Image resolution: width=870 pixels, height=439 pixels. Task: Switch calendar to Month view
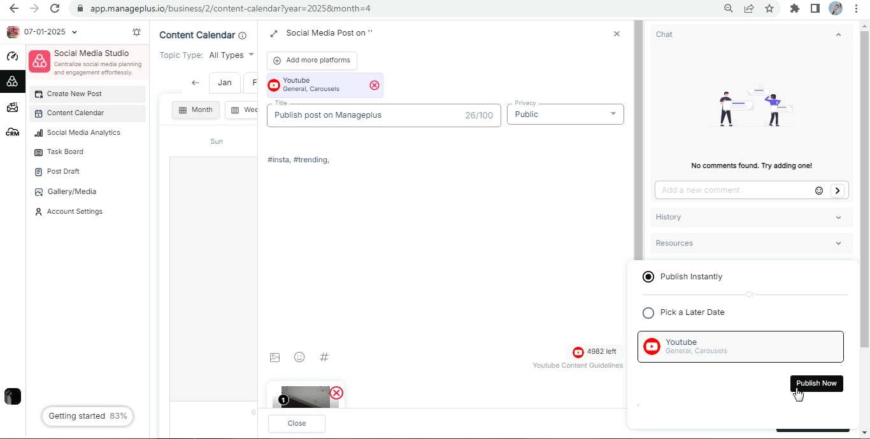196,110
